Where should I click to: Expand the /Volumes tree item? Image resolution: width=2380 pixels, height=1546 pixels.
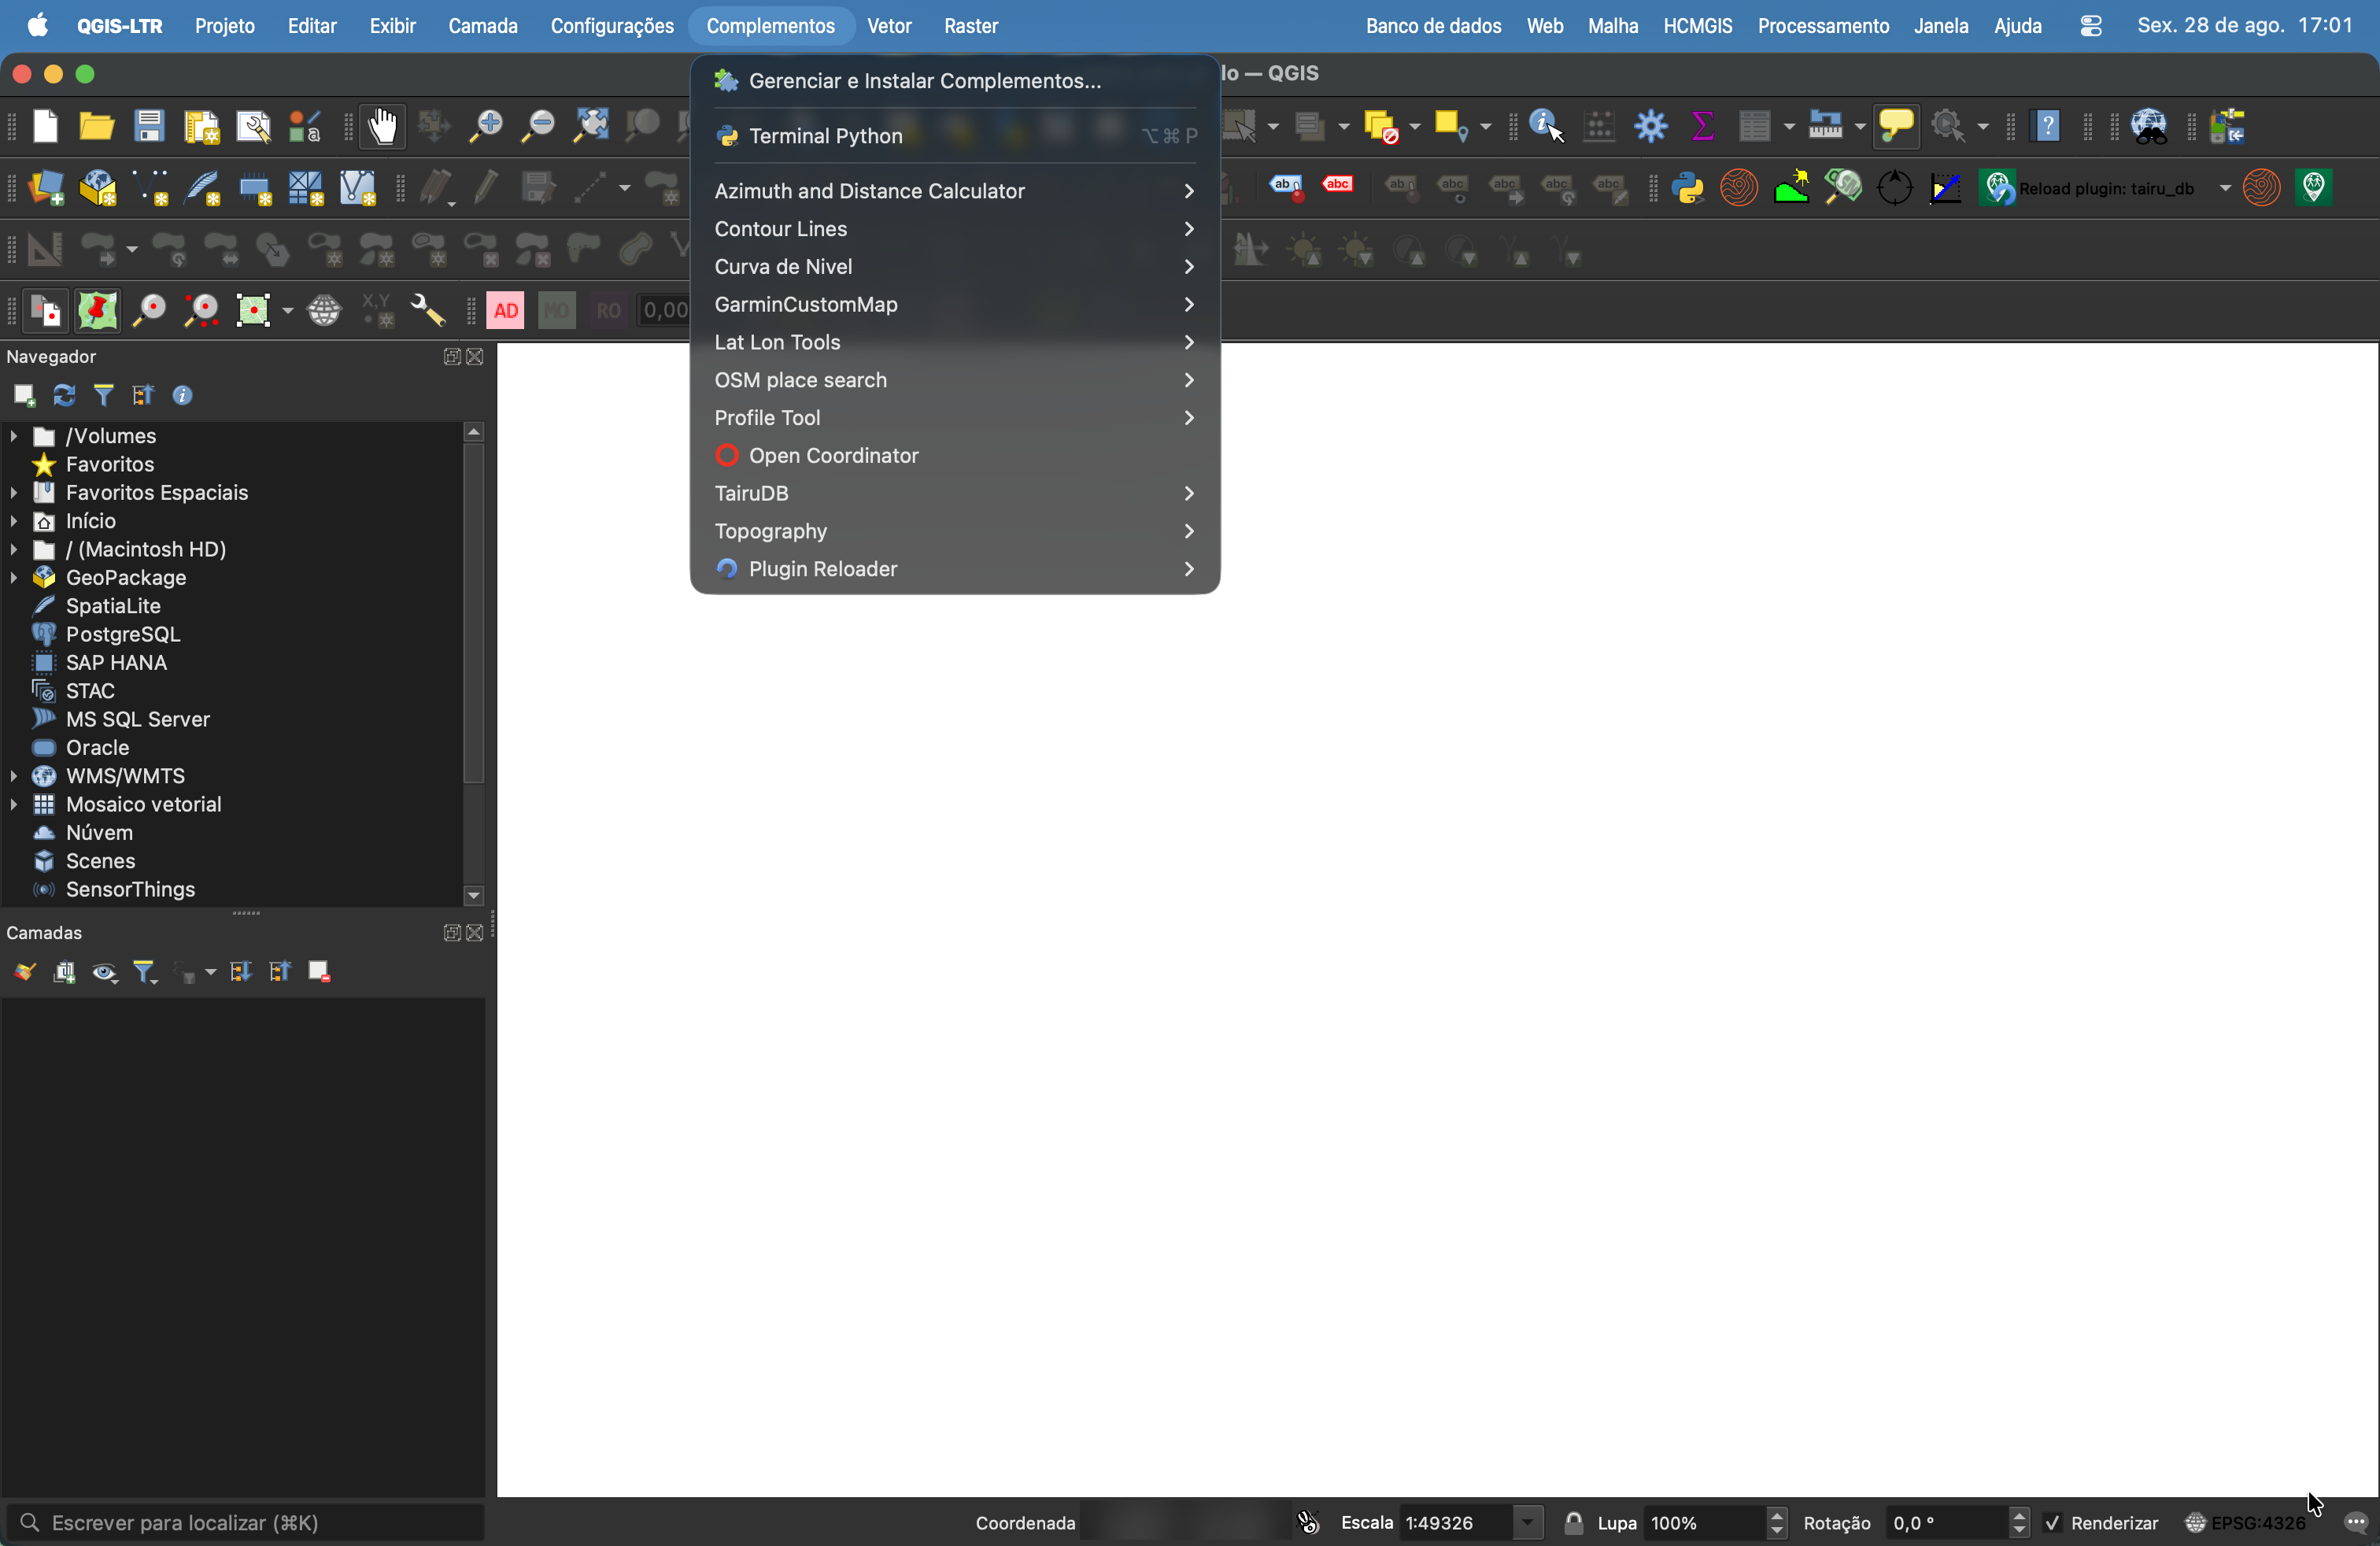coord(13,436)
